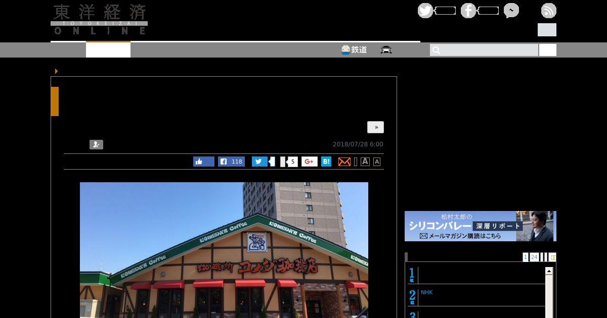Click the gray button below the RSS icon
The width and height of the screenshot is (607, 318).
[x=547, y=30]
